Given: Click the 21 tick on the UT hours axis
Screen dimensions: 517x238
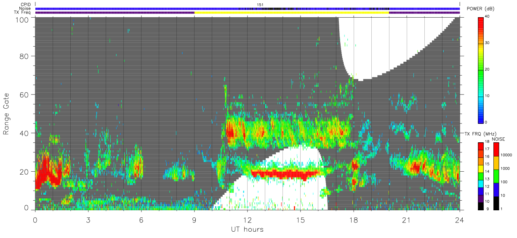Looking at the screenshot, I should pyautogui.click(x=406, y=220).
